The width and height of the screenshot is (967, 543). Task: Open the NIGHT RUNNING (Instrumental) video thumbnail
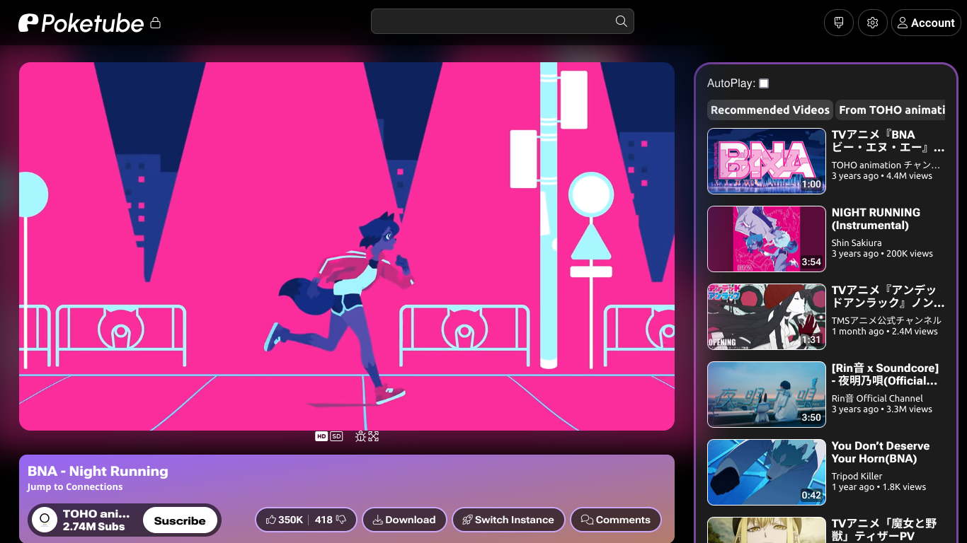coord(767,239)
